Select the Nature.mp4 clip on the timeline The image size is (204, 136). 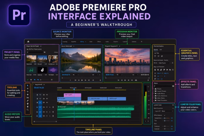(x=117, y=99)
